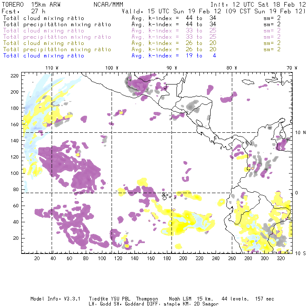Select the purple Total precipitation mixing ratio legend line

point(57,37)
